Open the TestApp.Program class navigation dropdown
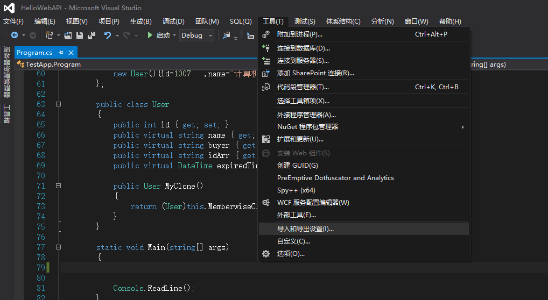 coord(136,65)
